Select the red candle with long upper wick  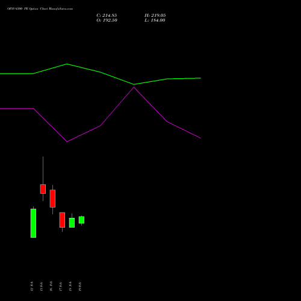pos(43,189)
